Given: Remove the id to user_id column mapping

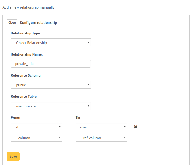Looking at the screenshot, I should click(136, 127).
